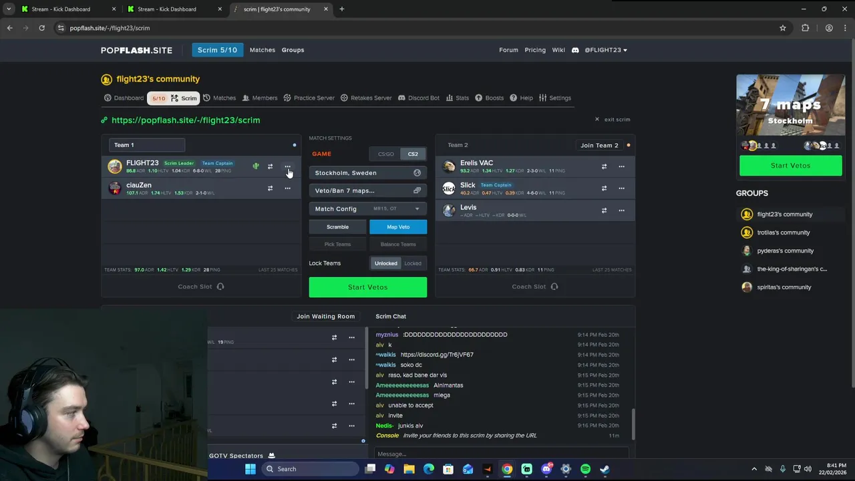
Task: Open the Boosts tab
Action: (x=490, y=98)
